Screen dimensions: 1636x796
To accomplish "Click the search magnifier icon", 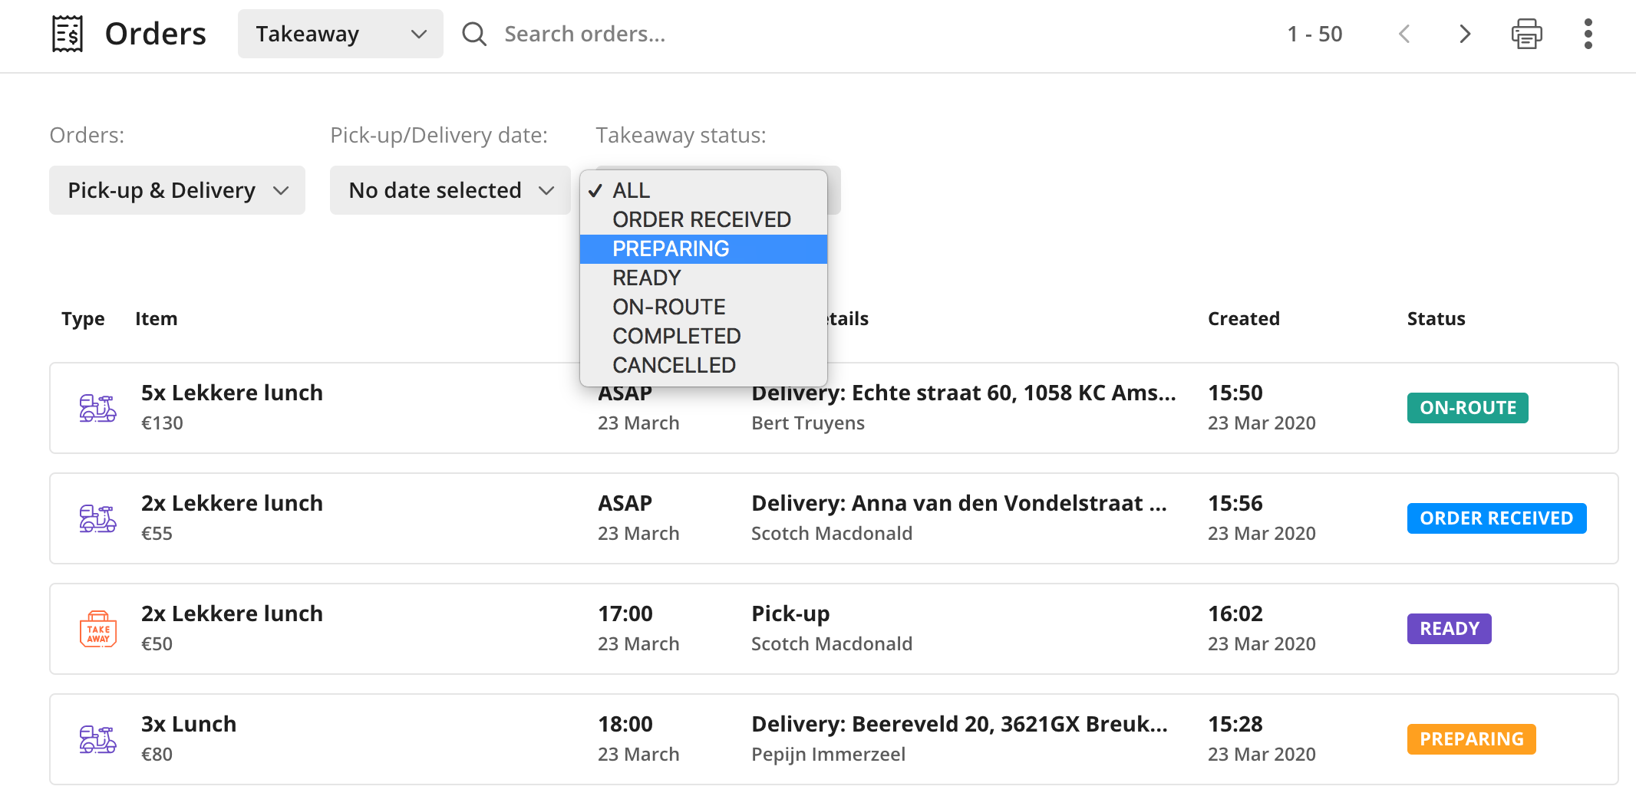I will (474, 34).
